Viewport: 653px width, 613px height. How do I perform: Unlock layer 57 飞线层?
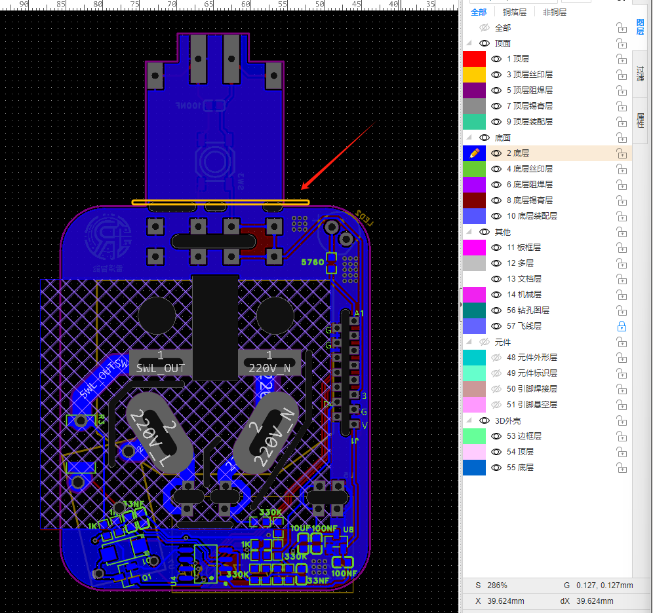pos(622,326)
